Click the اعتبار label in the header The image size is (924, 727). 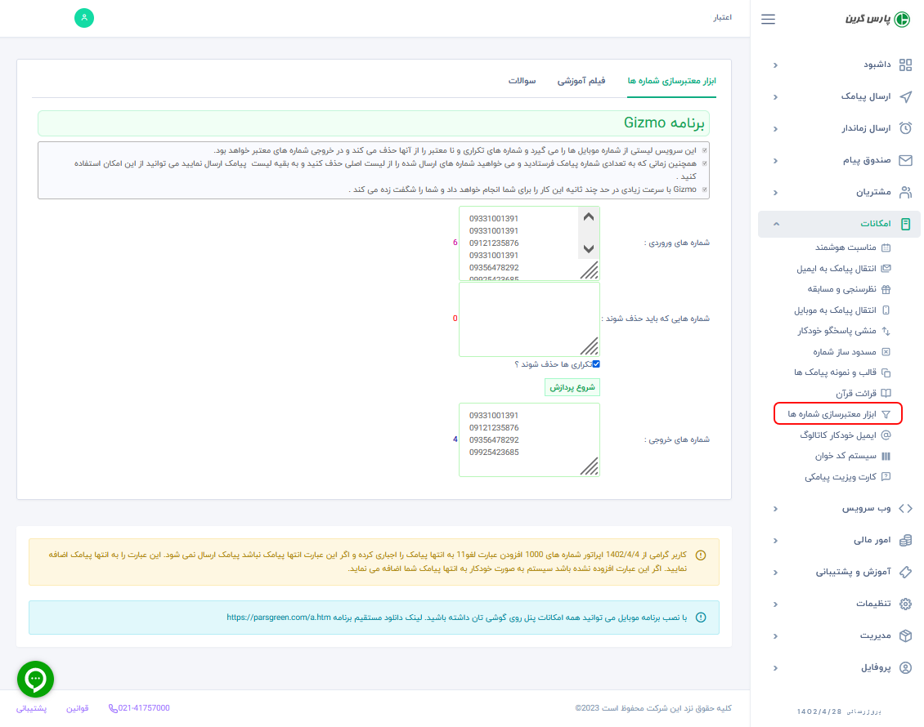723,18
